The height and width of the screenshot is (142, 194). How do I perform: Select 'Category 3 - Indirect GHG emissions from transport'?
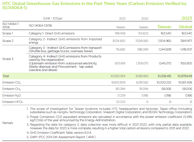(65, 48)
